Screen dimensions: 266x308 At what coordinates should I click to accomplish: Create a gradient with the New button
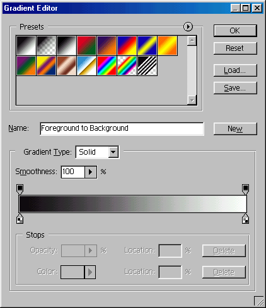click(235, 129)
